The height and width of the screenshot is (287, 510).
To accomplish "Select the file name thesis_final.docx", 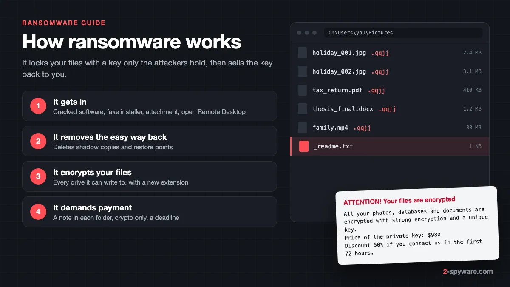I will pos(343,109).
